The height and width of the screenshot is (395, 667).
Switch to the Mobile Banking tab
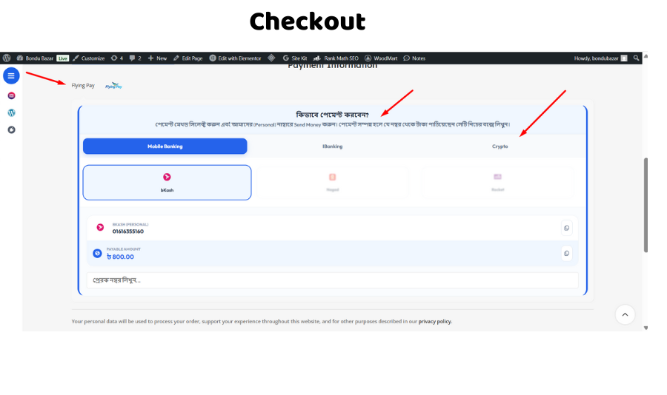pos(165,146)
